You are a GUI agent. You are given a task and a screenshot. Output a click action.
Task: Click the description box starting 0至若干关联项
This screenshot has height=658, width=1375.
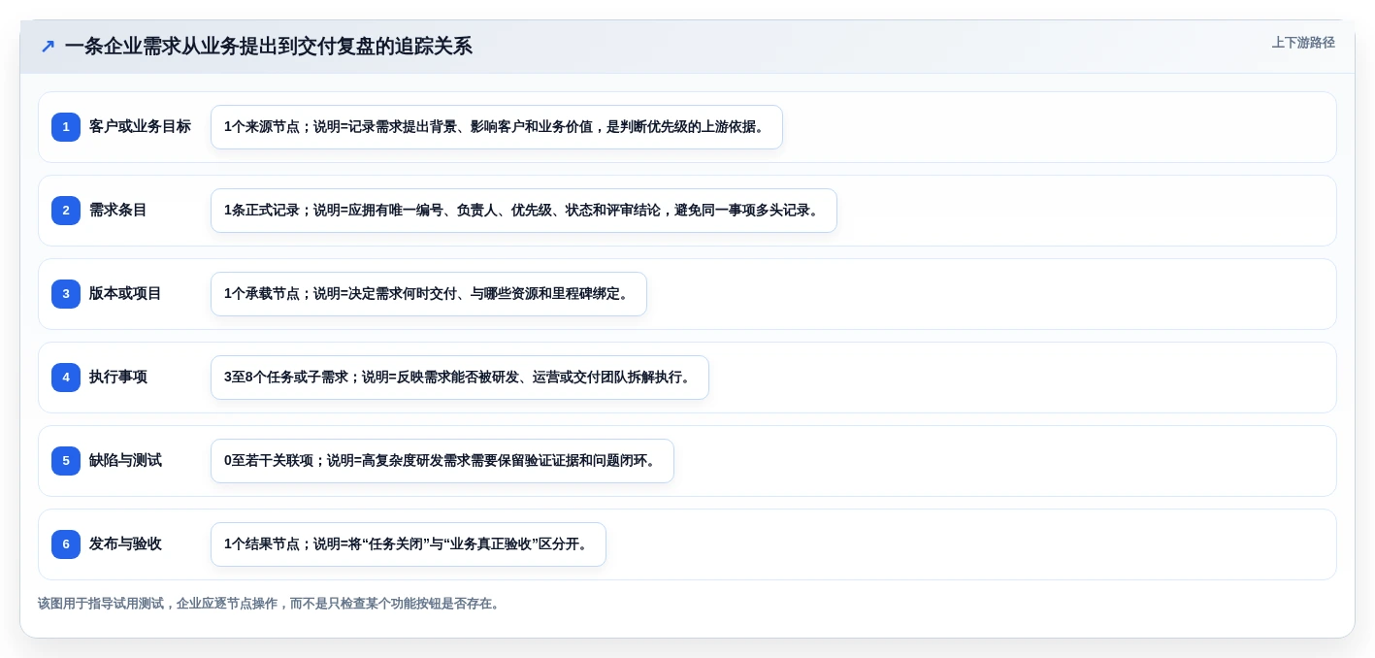(x=442, y=461)
